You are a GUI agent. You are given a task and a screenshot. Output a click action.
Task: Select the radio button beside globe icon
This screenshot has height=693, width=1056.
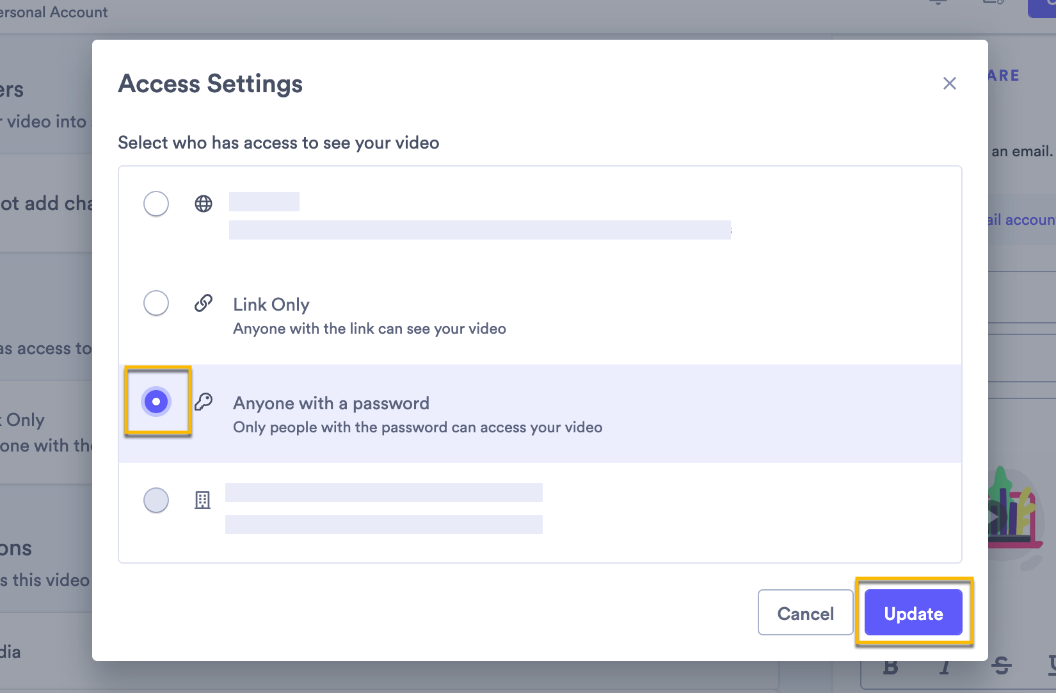(156, 204)
